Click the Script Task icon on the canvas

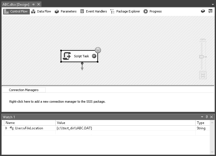(x=67, y=56)
